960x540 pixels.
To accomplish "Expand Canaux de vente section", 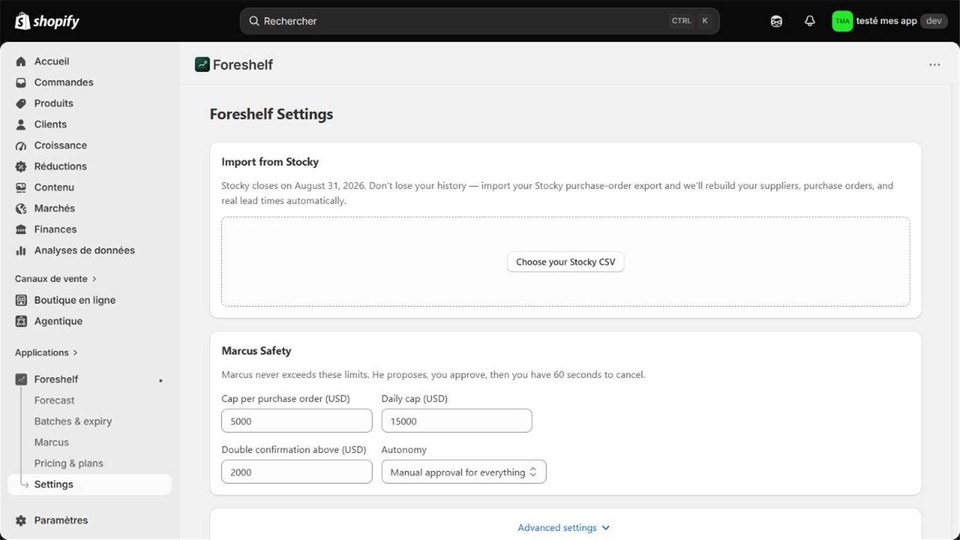I will 56,278.
